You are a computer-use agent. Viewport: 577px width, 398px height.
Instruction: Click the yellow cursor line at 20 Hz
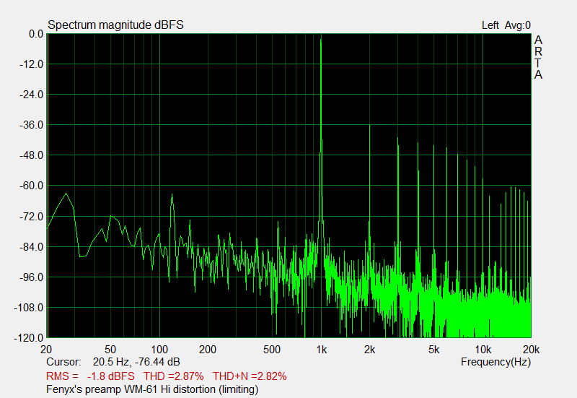(48, 186)
